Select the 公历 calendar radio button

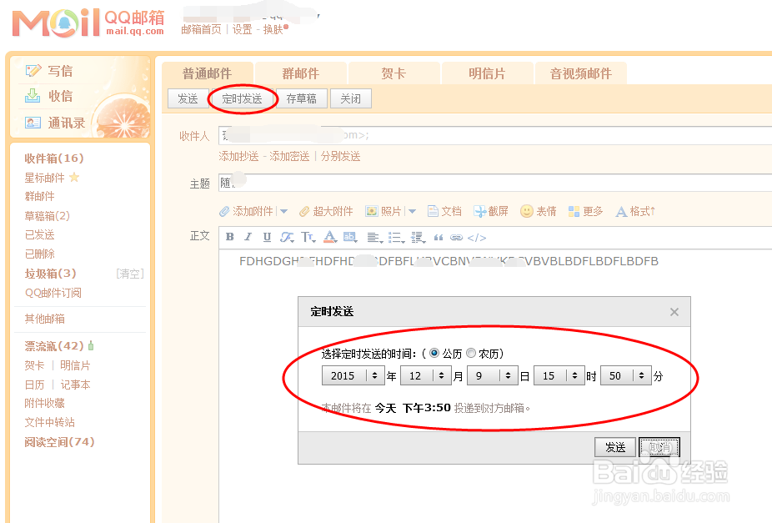434,353
